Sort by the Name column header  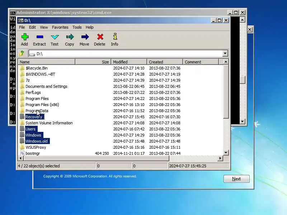[47, 62]
